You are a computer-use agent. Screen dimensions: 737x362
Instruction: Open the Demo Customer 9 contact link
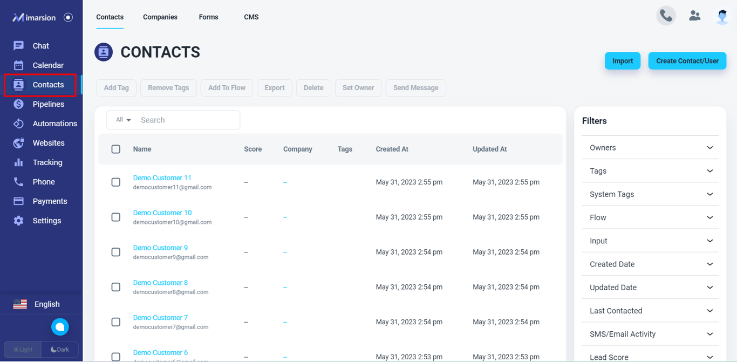160,248
